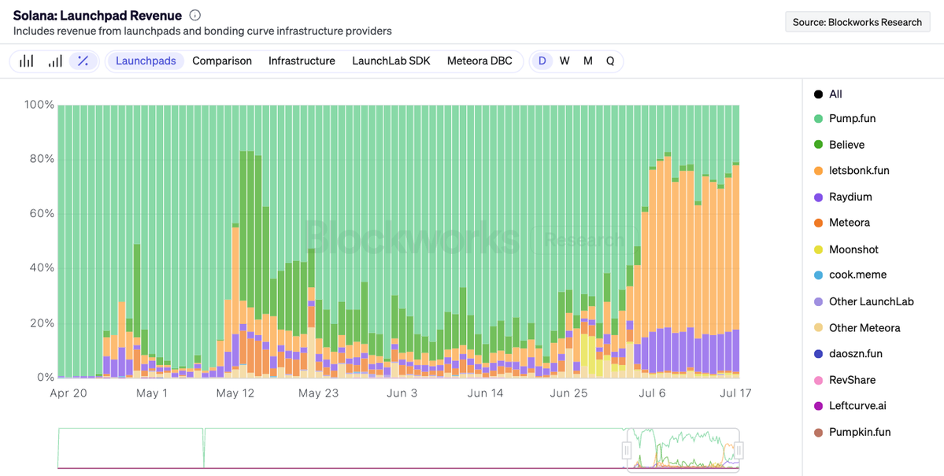Click the Solana: Launchpad Revenue title

click(x=97, y=15)
